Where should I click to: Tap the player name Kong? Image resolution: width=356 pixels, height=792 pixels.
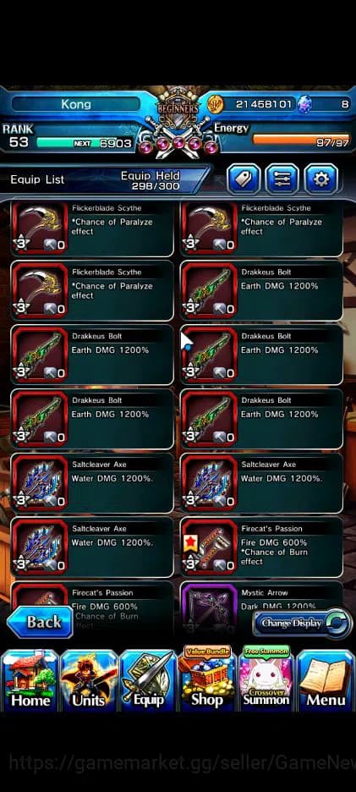[76, 104]
